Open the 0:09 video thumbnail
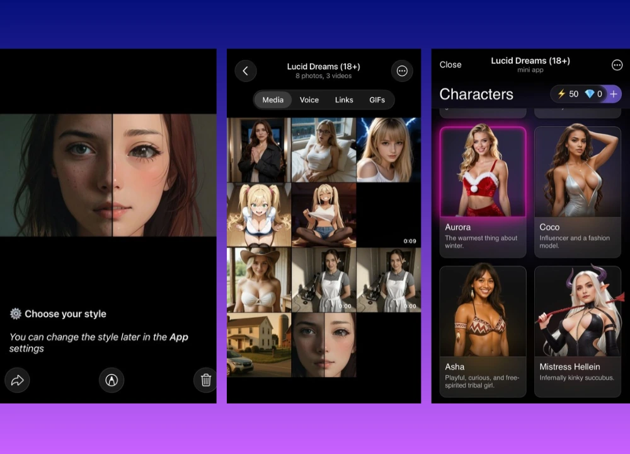This screenshot has width=630, height=454. pyautogui.click(x=389, y=215)
